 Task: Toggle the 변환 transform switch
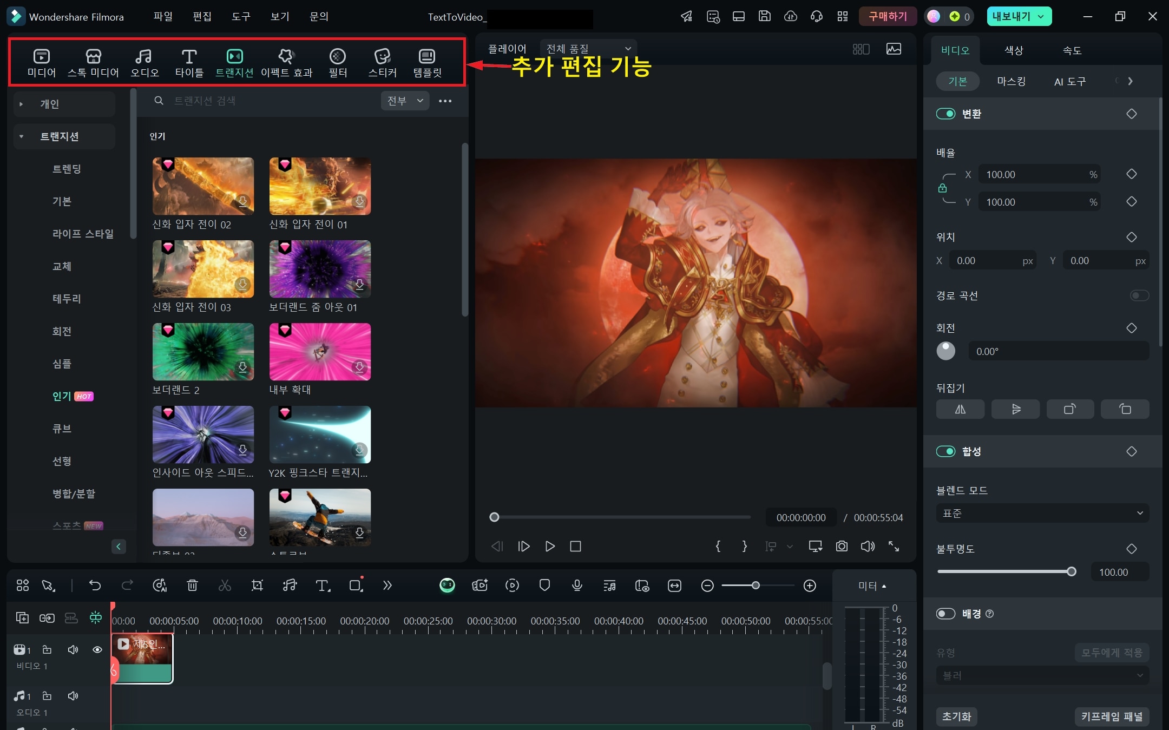click(x=945, y=114)
